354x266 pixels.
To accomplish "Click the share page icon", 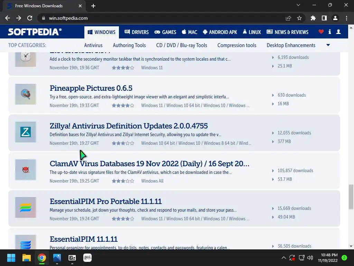I will click(288, 18).
